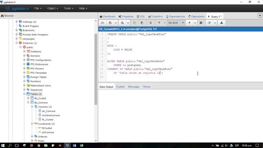
Task: Click the Copy icon in query toolbar
Action: point(134,23)
